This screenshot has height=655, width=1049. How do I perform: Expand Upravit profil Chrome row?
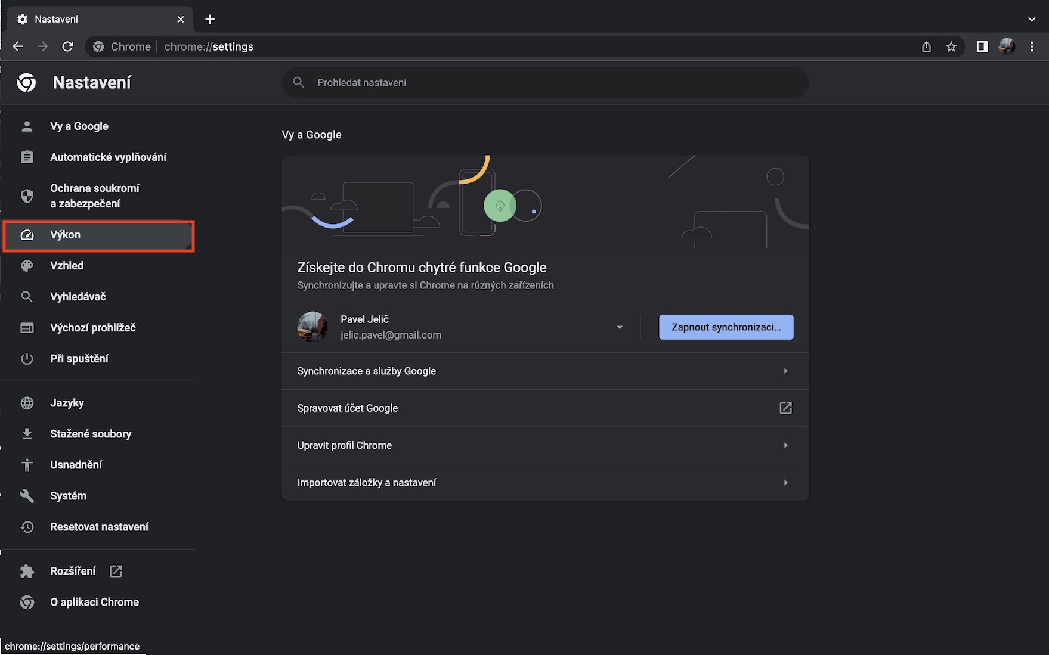[545, 445]
